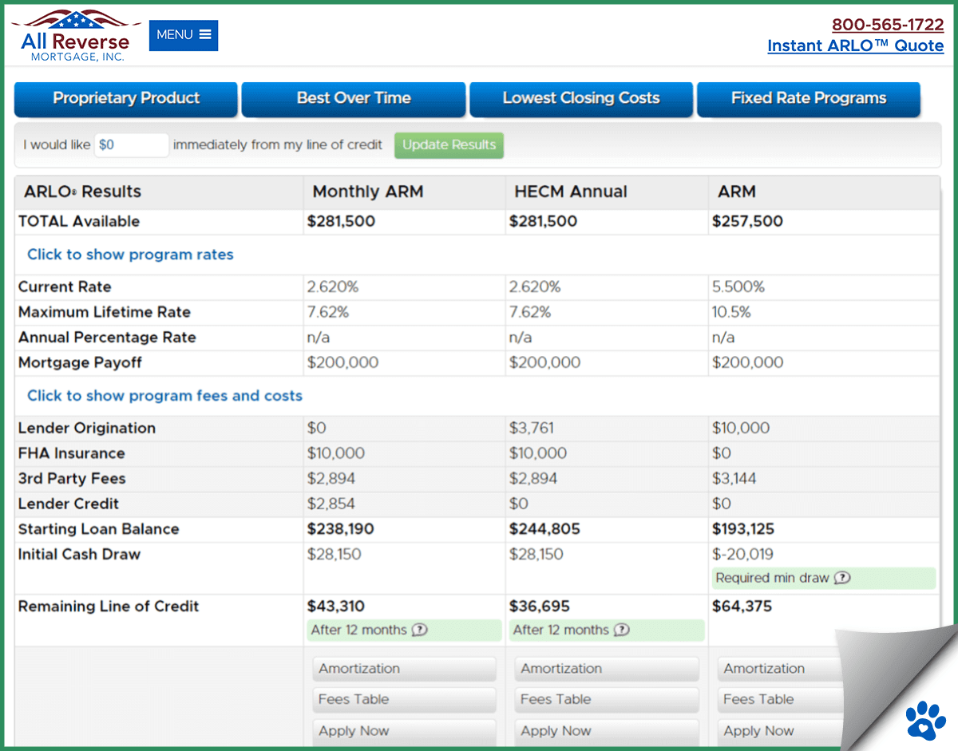Select the Best Over Time option
This screenshot has width=958, height=751.
pyautogui.click(x=353, y=98)
